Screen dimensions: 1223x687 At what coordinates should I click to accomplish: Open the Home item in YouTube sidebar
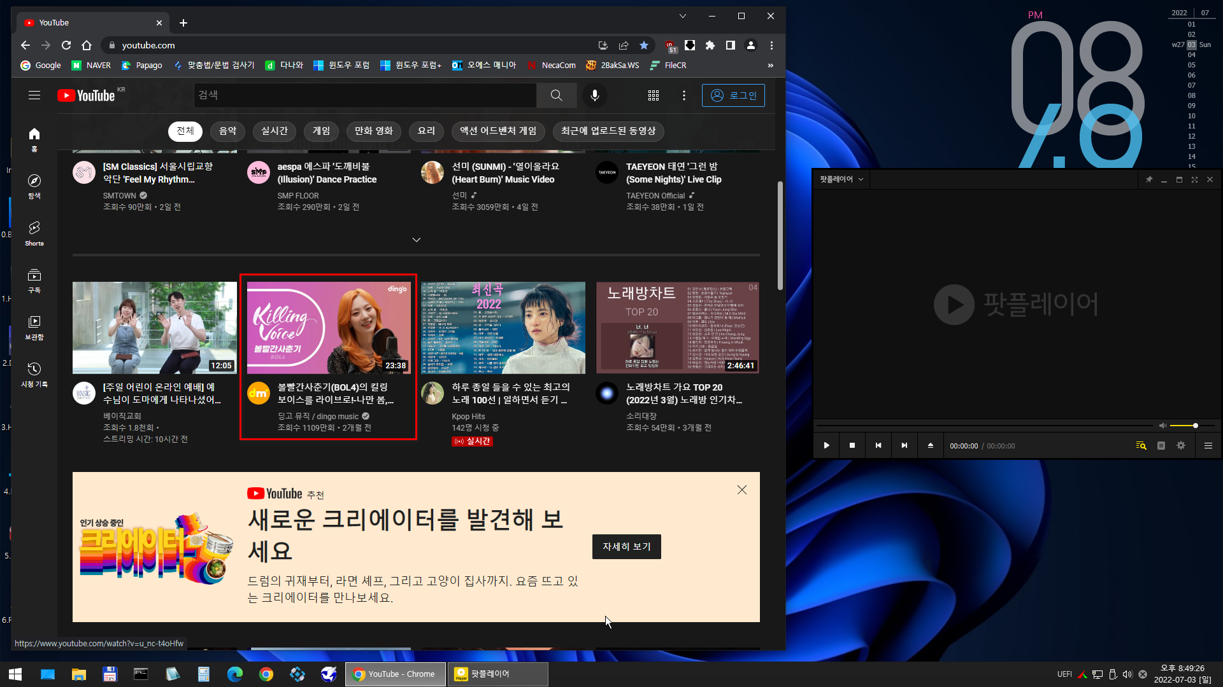tap(34, 139)
